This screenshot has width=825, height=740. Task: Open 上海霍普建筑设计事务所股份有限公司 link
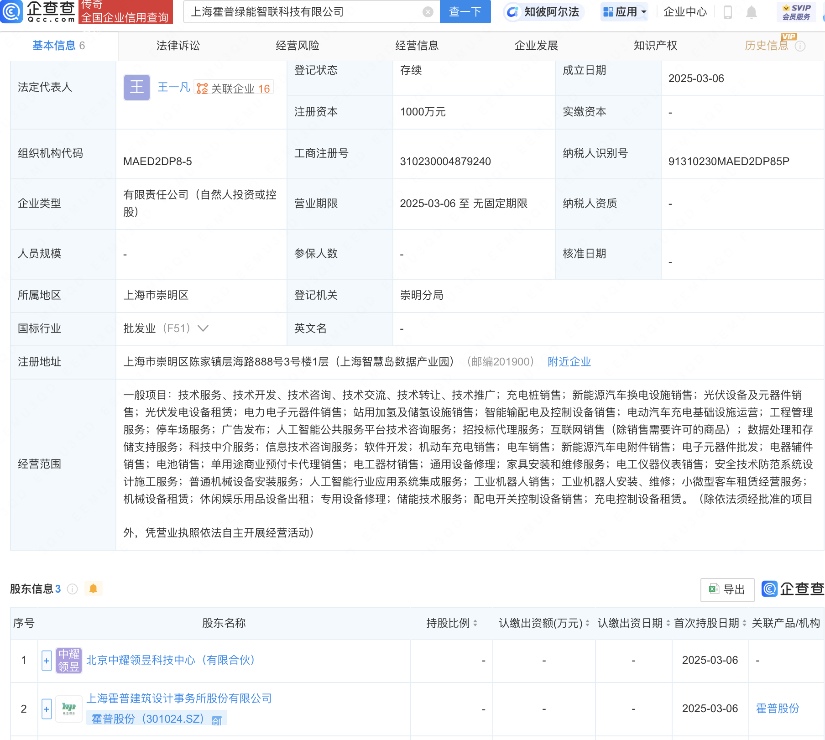[x=179, y=698]
